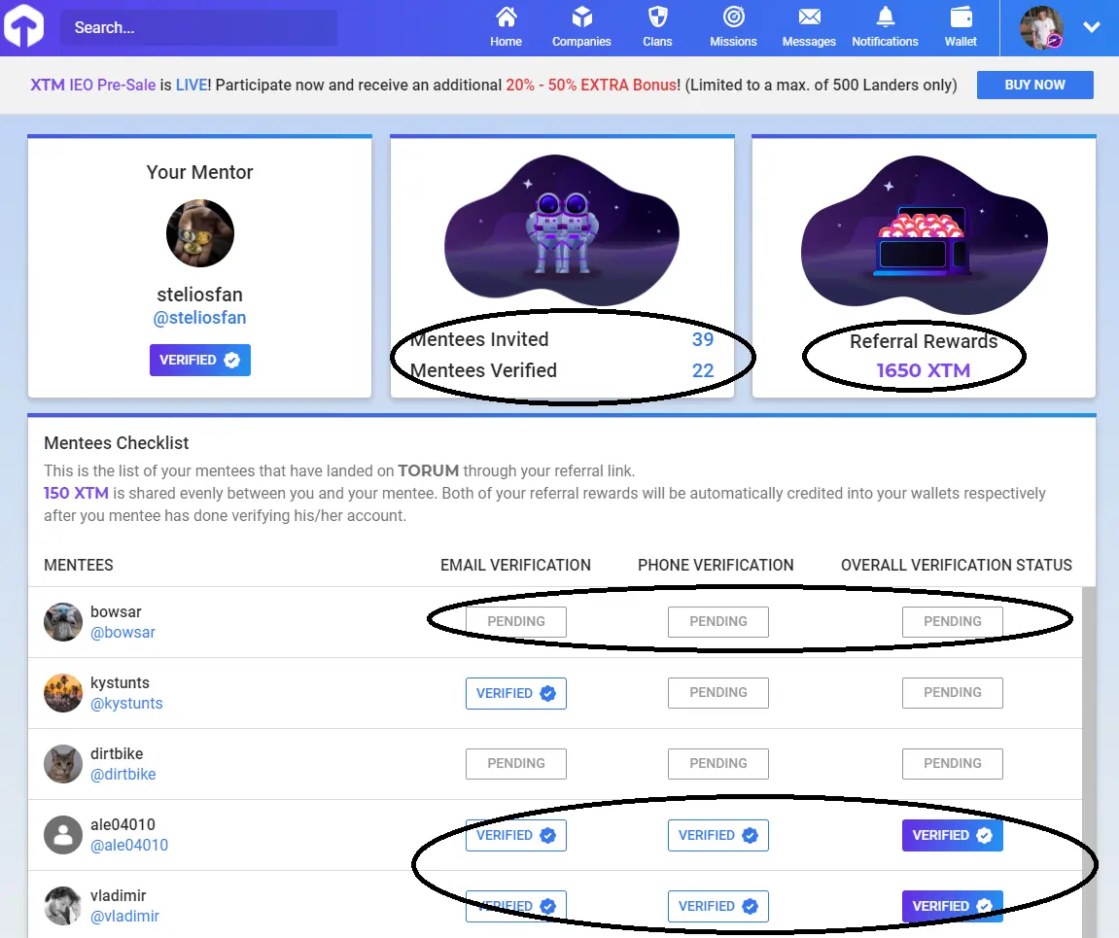Click the EMAIL VERIFICATION column header

pyautogui.click(x=515, y=565)
